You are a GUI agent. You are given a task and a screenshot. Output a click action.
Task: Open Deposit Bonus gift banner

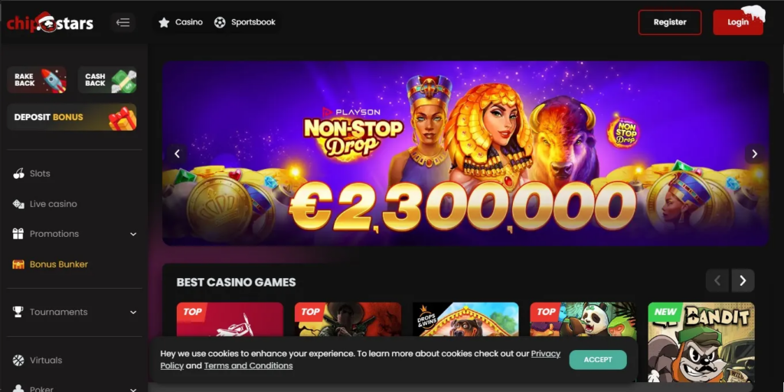click(x=72, y=117)
